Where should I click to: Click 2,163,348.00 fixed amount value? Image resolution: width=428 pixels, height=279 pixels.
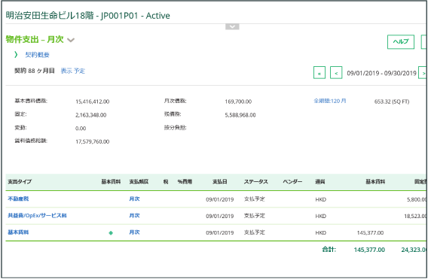click(x=91, y=115)
